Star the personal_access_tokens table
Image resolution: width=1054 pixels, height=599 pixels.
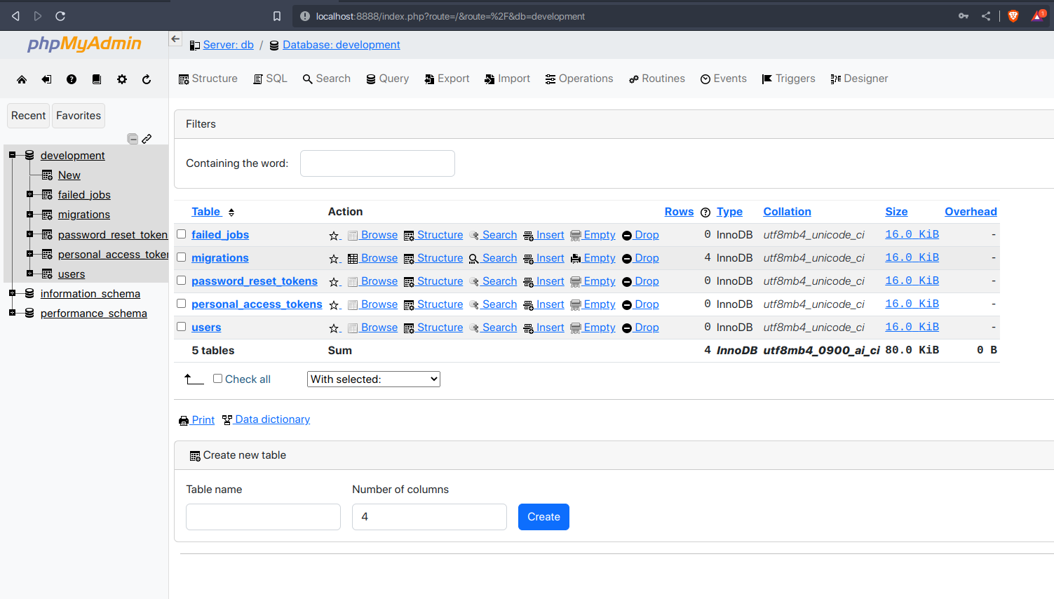(x=335, y=305)
